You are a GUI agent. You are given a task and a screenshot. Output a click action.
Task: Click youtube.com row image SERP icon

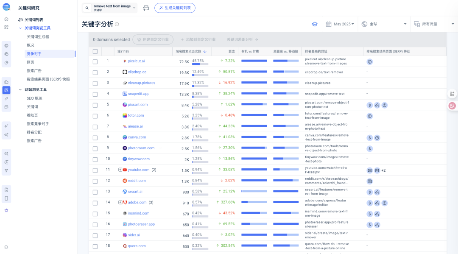[x=369, y=170]
